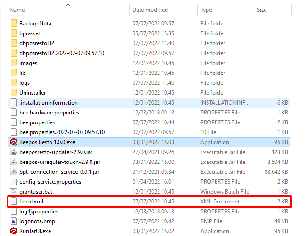This screenshot has width=307, height=236.
Task: Select the images folder name
Action: (28, 63)
